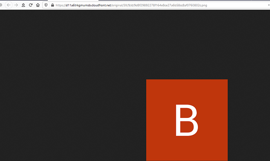Screen dimensions: 270x161
Task: Go to the browser Home page
Action: click(x=38, y=5)
